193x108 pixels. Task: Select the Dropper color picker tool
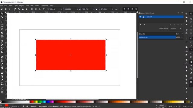click(2, 64)
